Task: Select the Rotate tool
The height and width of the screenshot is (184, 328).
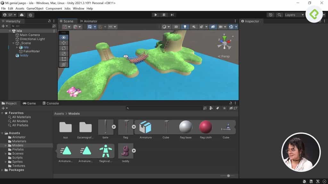Action: 64,48
